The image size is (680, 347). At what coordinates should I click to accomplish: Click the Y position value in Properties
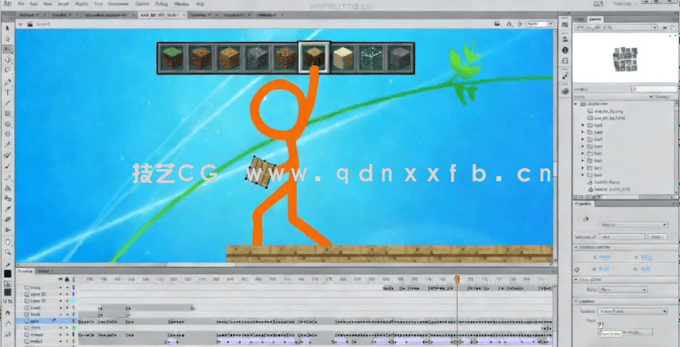pos(647,257)
